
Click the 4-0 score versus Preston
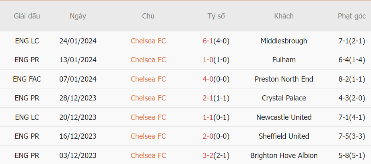[x=208, y=79]
